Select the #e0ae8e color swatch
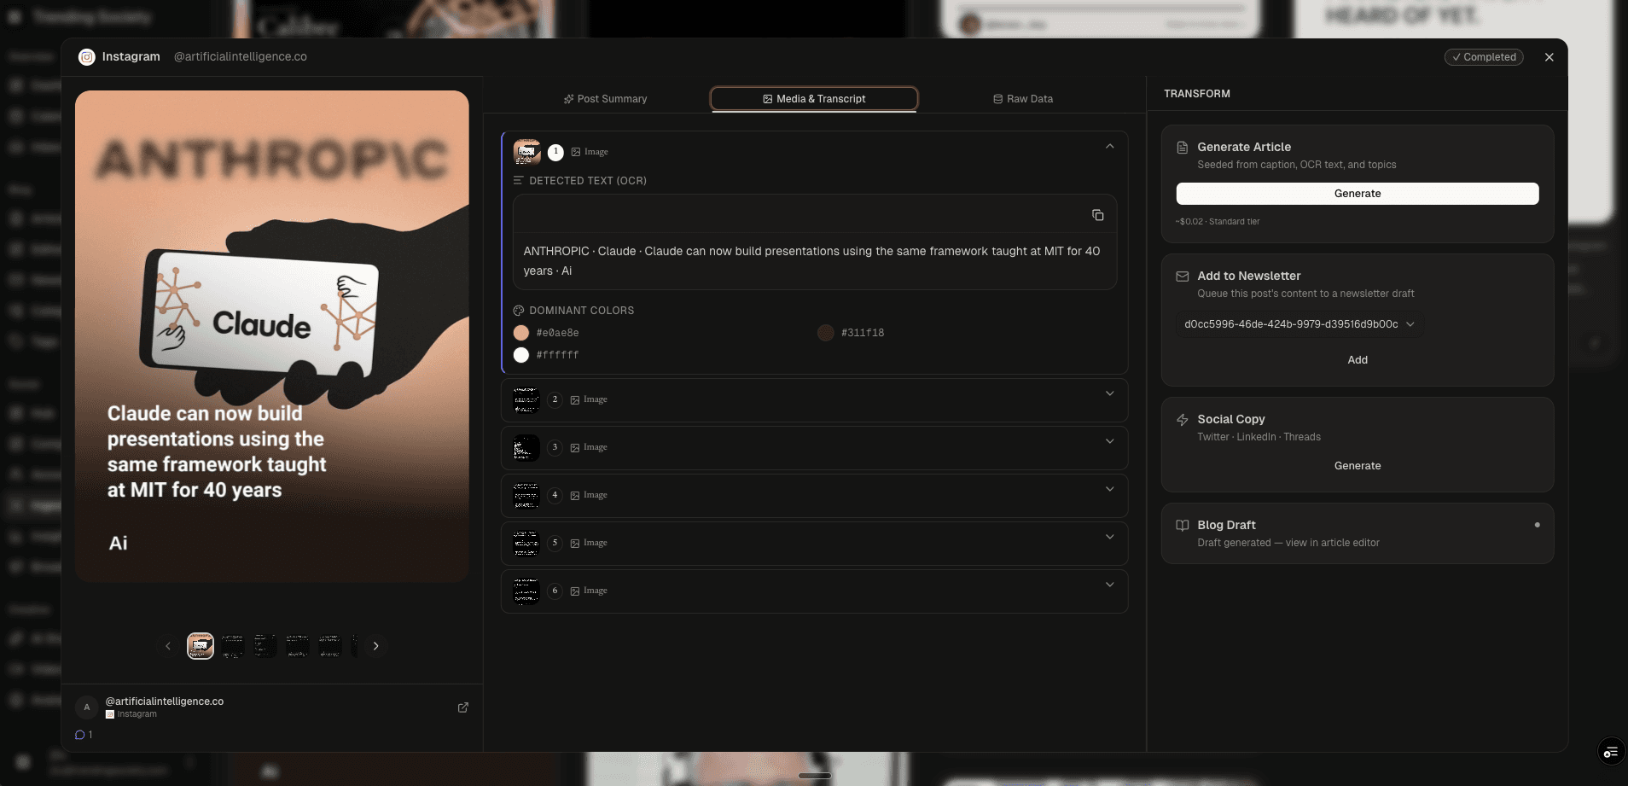This screenshot has width=1628, height=786. 521,333
